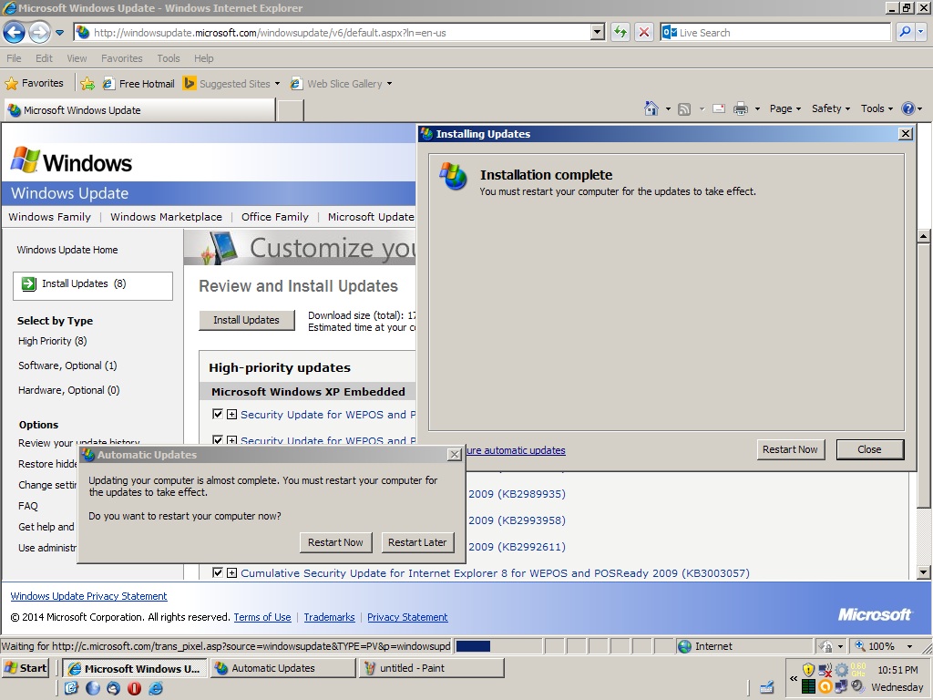Open the Windows Marketplace link
933x700 pixels.
coord(166,217)
